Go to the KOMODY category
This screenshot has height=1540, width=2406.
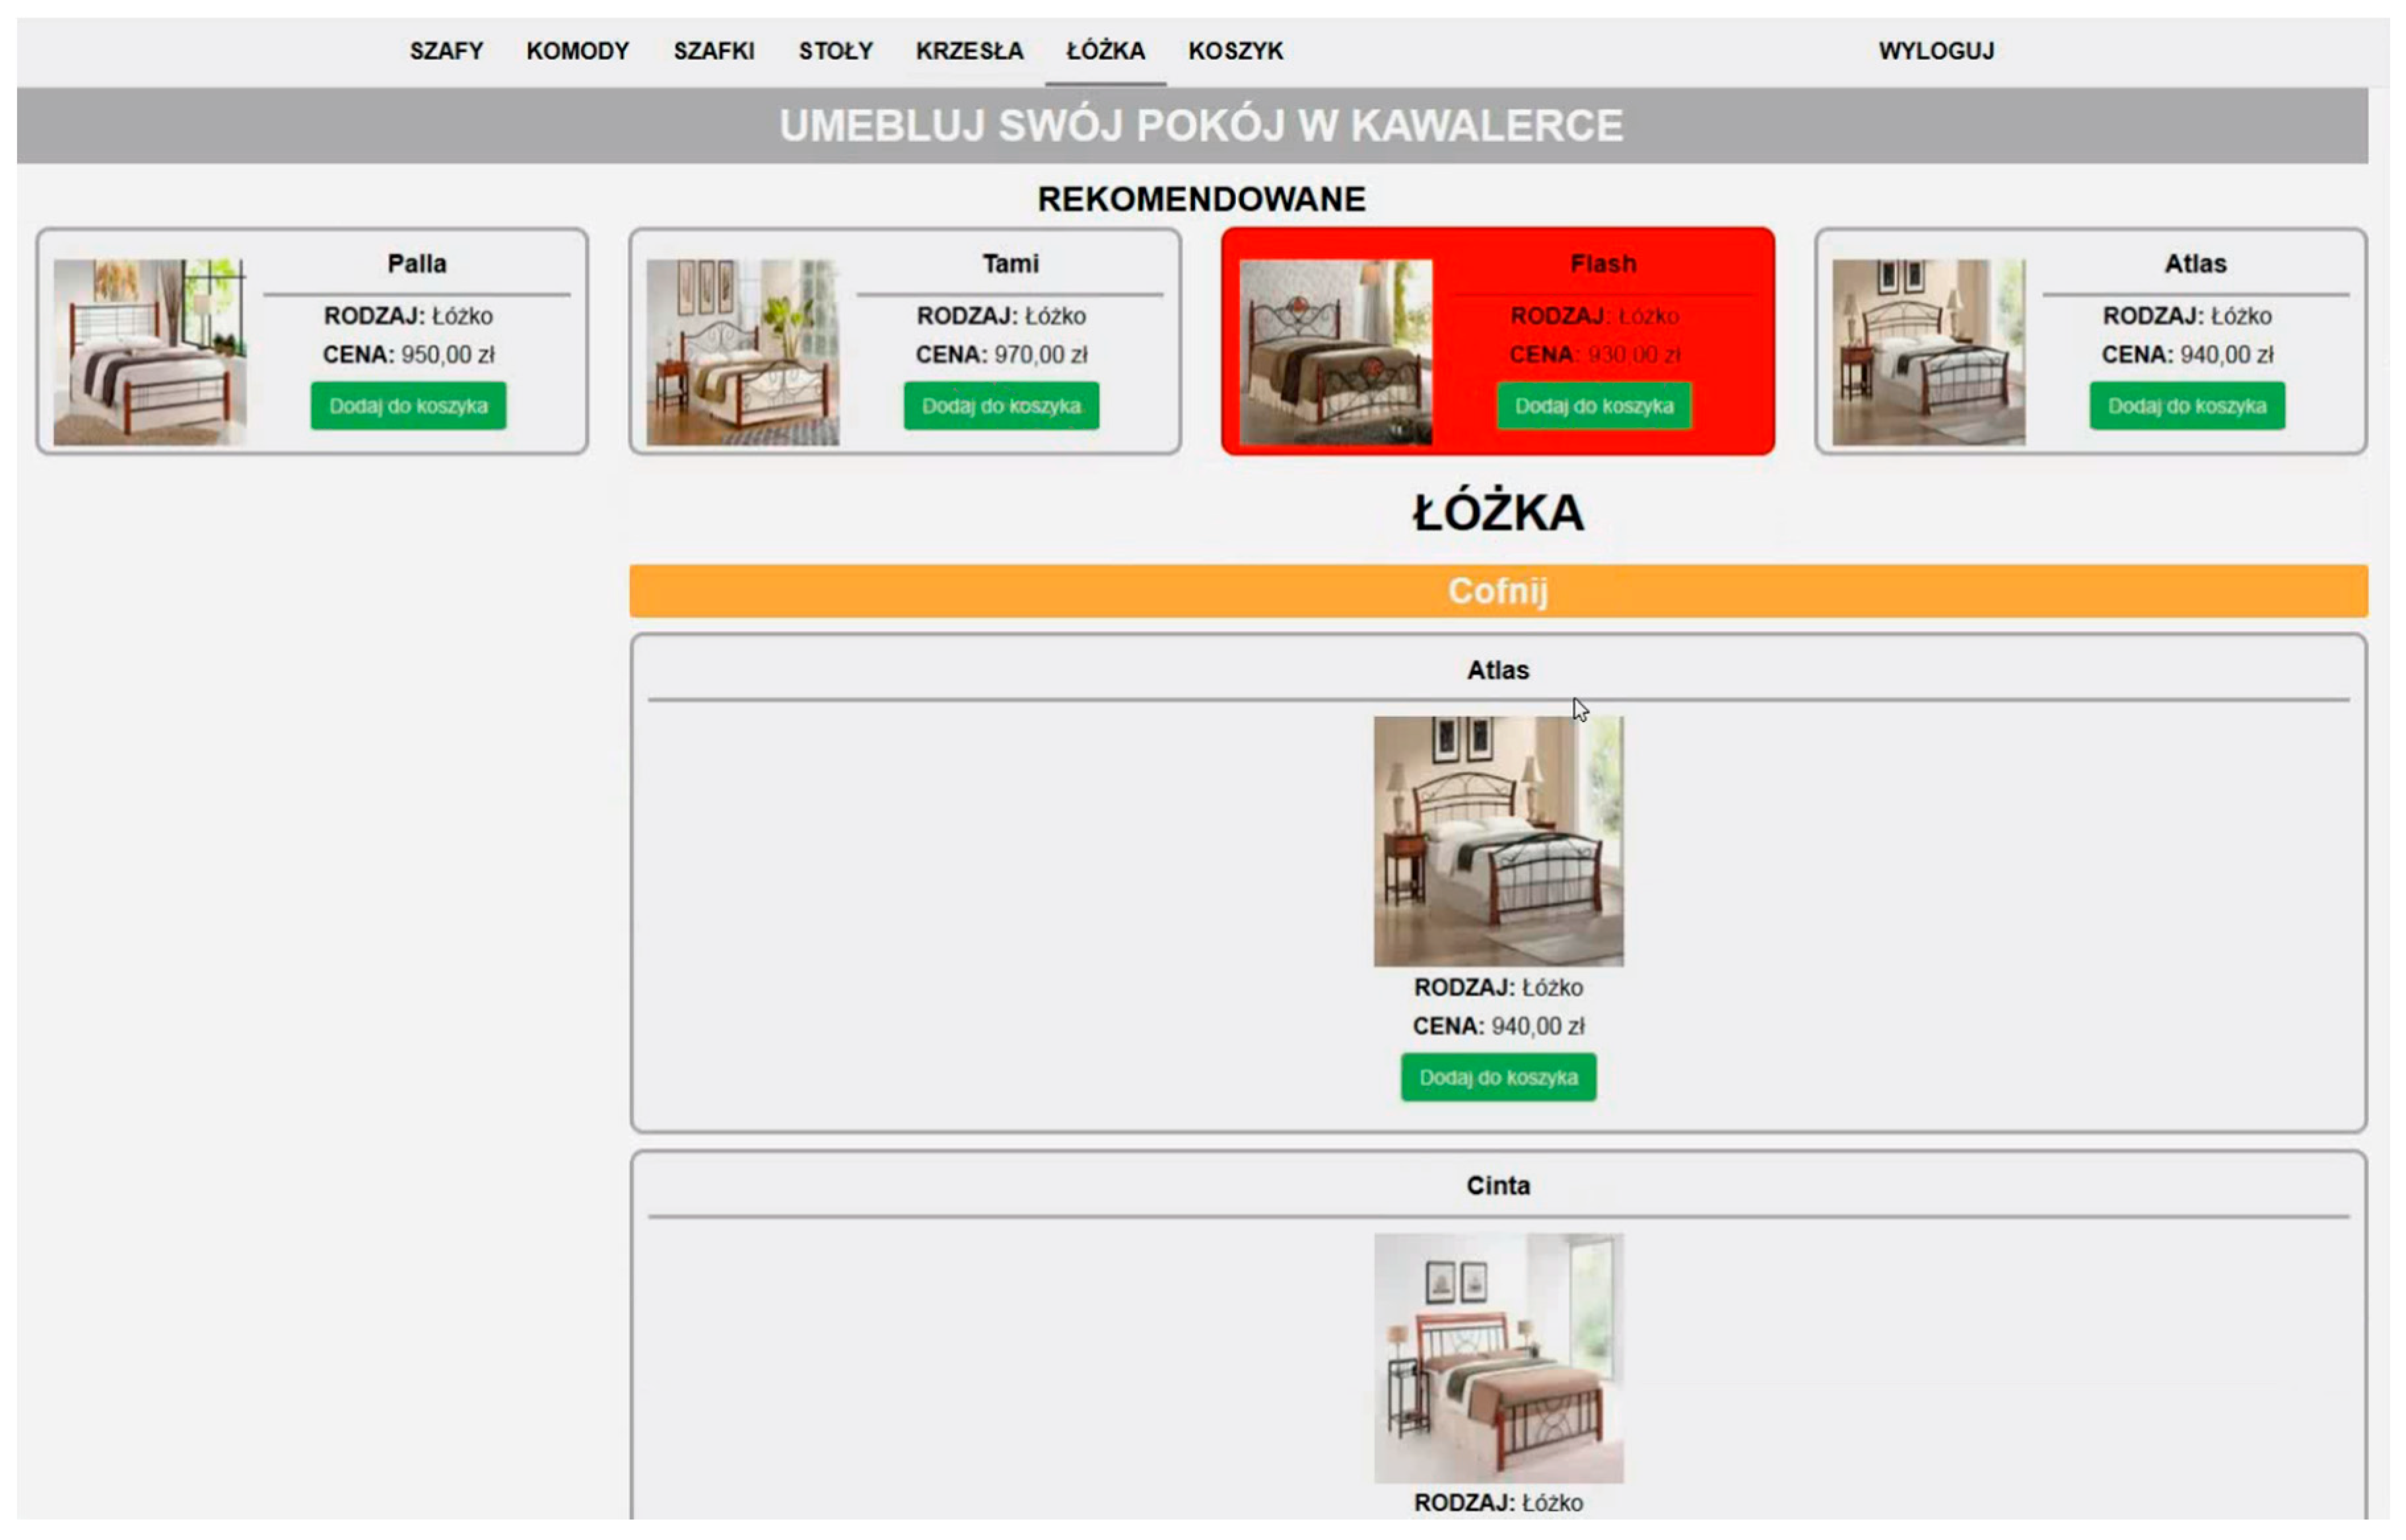577,50
